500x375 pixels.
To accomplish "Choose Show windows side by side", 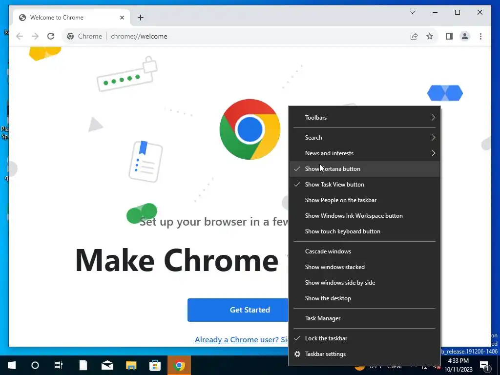I will coord(364,283).
